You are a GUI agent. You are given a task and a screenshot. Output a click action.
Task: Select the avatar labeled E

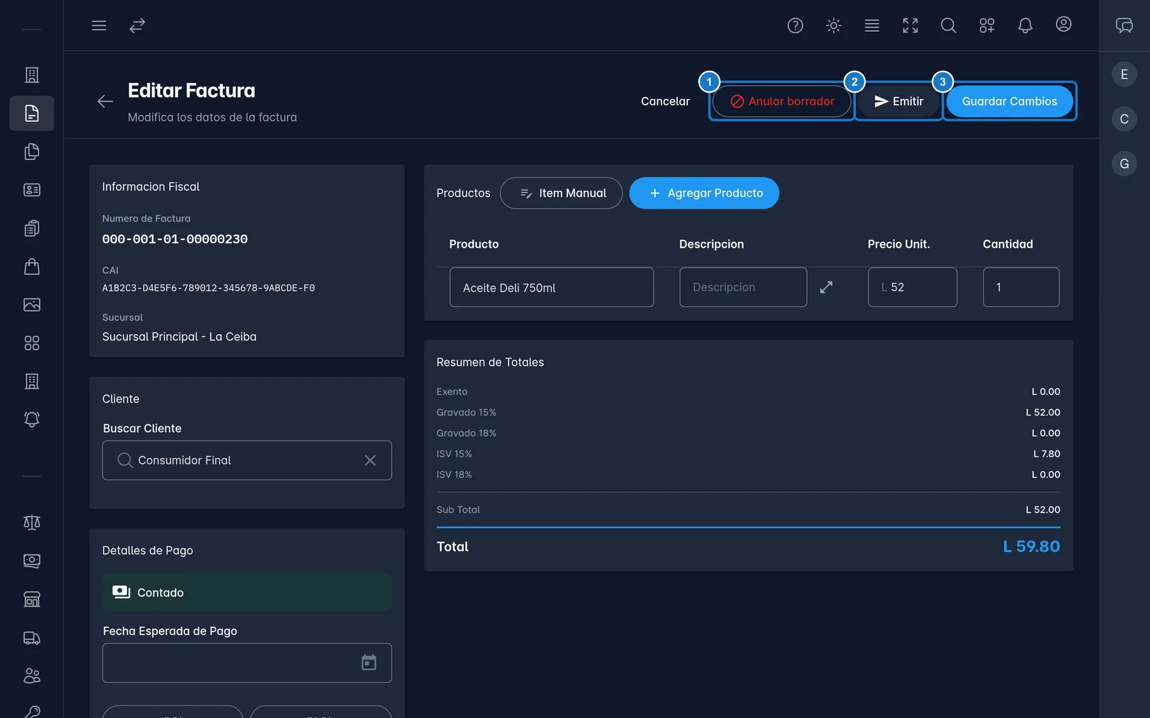pos(1124,75)
